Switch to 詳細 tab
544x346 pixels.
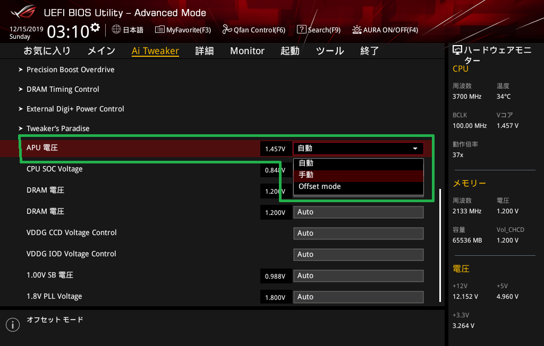click(205, 51)
